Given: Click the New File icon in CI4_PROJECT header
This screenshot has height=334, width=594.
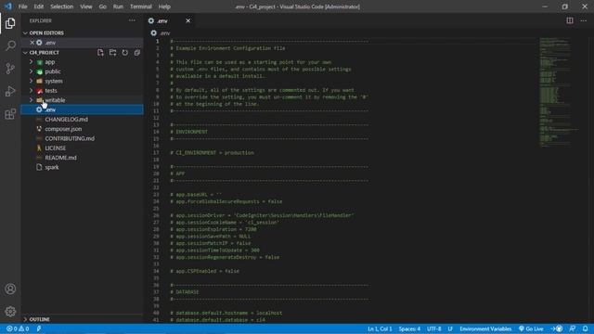Looking at the screenshot, I should (100, 52).
